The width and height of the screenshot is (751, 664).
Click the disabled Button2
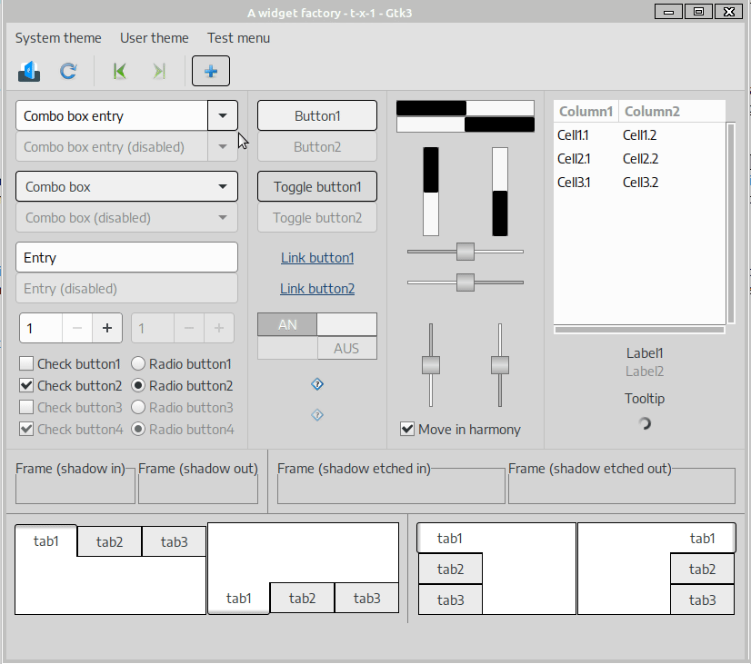click(x=317, y=147)
